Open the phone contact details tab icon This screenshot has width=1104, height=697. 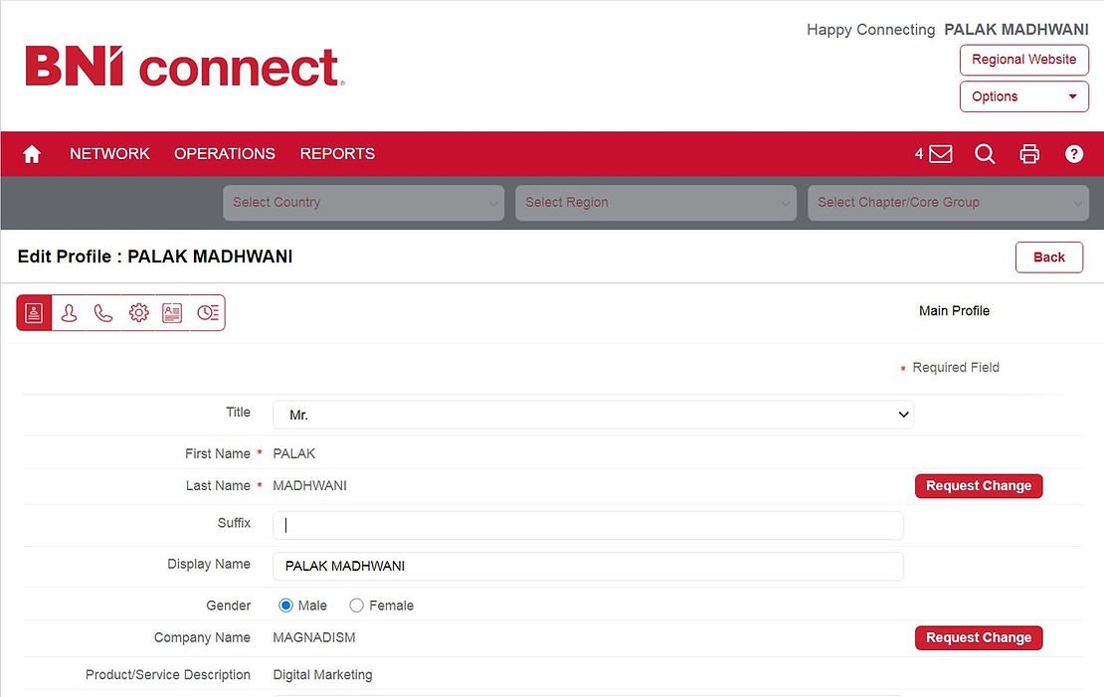tap(103, 313)
